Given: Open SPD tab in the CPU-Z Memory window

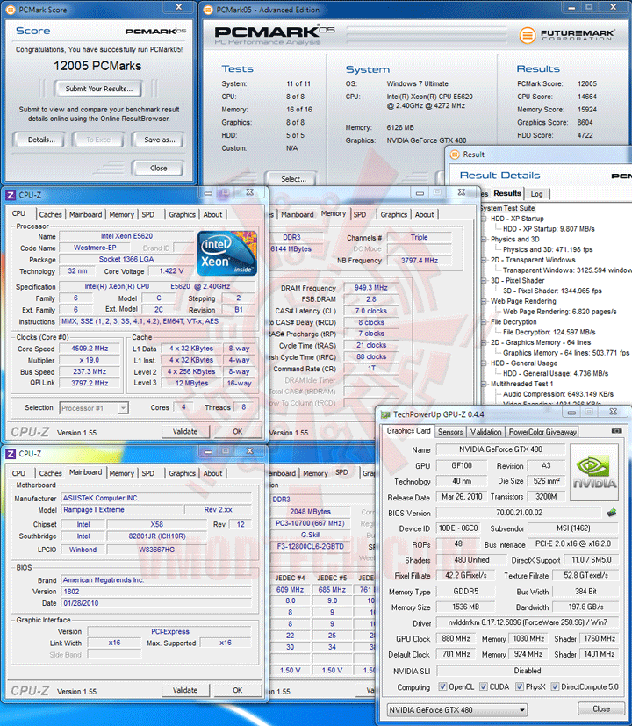Looking at the screenshot, I should point(360,214).
